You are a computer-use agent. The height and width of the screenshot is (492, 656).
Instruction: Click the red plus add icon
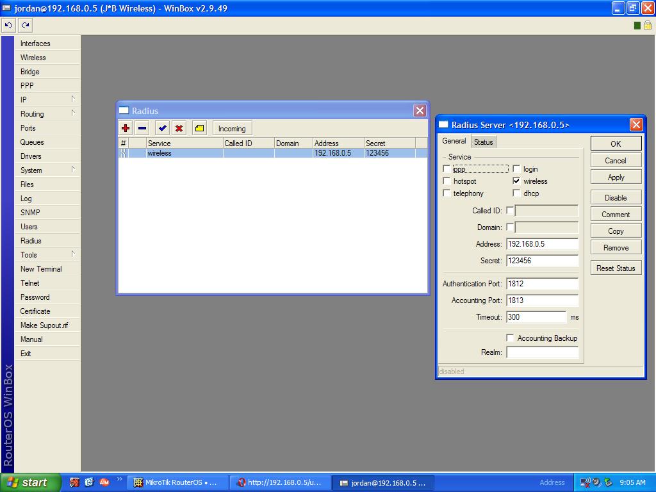click(126, 128)
